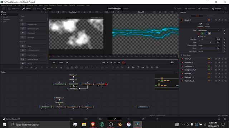Click the Glow2_1 versions icon
This screenshot has height=128, width=229.
tap(216, 20)
